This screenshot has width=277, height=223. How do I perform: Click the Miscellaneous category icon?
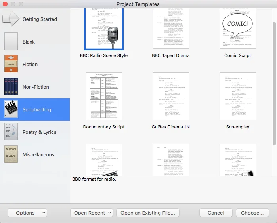point(11,154)
